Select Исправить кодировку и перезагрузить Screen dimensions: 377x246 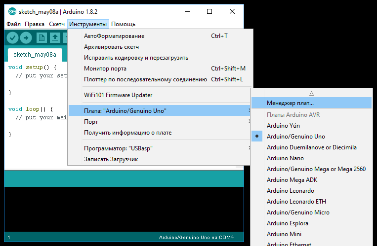tap(160, 58)
